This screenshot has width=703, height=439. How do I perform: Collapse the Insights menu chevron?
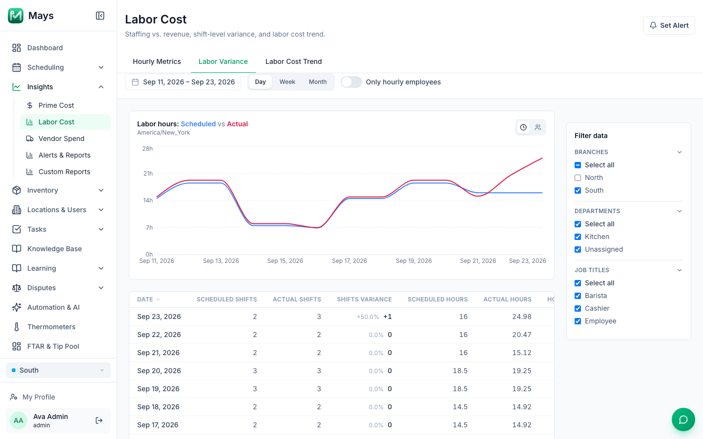point(101,87)
